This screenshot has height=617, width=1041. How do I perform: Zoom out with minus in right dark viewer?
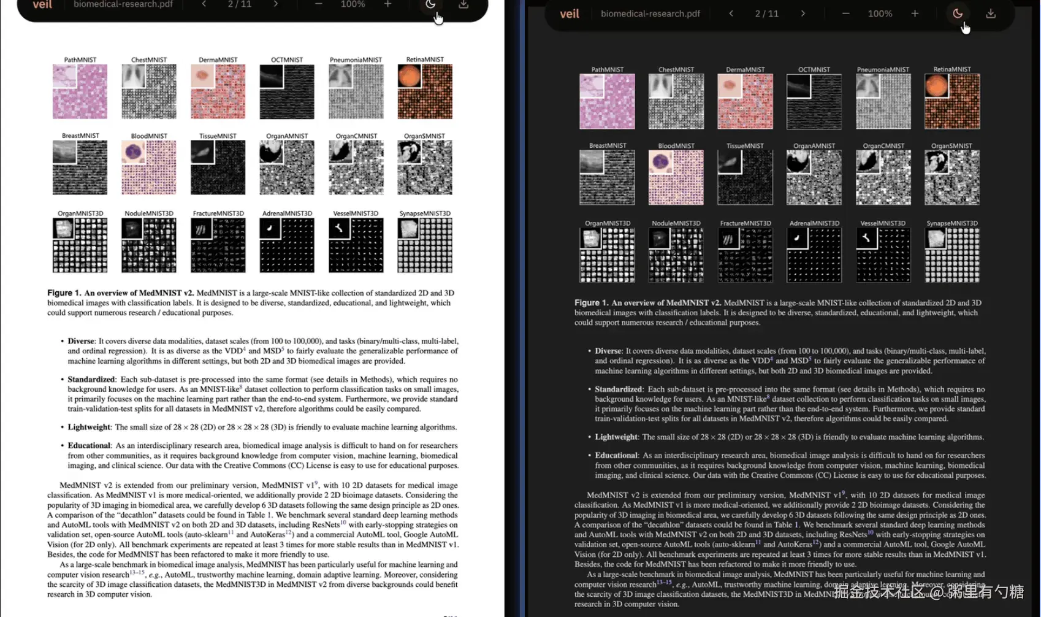845,13
